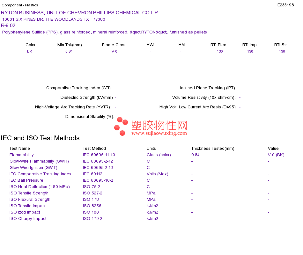Image resolution: width=303 pixels, height=255 pixels.
Task: Click the ISO 179-2 test method
Action: click(x=92, y=218)
